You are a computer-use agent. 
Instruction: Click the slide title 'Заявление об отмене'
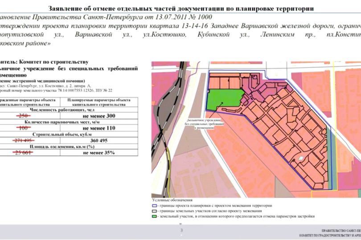[x=180, y=8]
